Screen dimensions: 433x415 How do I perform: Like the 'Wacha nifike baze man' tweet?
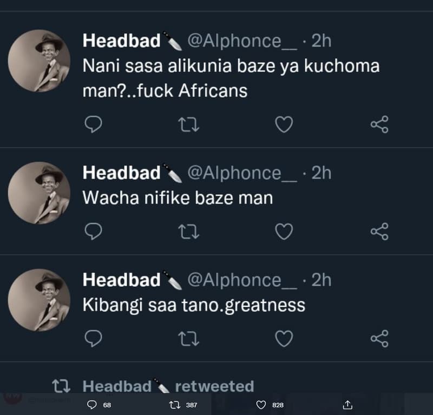(284, 232)
